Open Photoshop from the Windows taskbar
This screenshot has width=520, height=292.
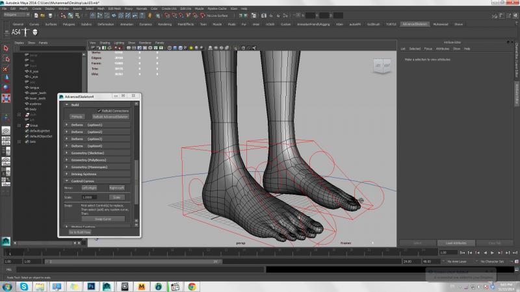click(x=92, y=286)
